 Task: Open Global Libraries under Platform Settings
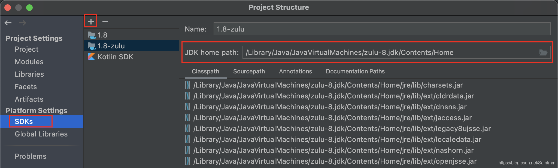pos(41,134)
